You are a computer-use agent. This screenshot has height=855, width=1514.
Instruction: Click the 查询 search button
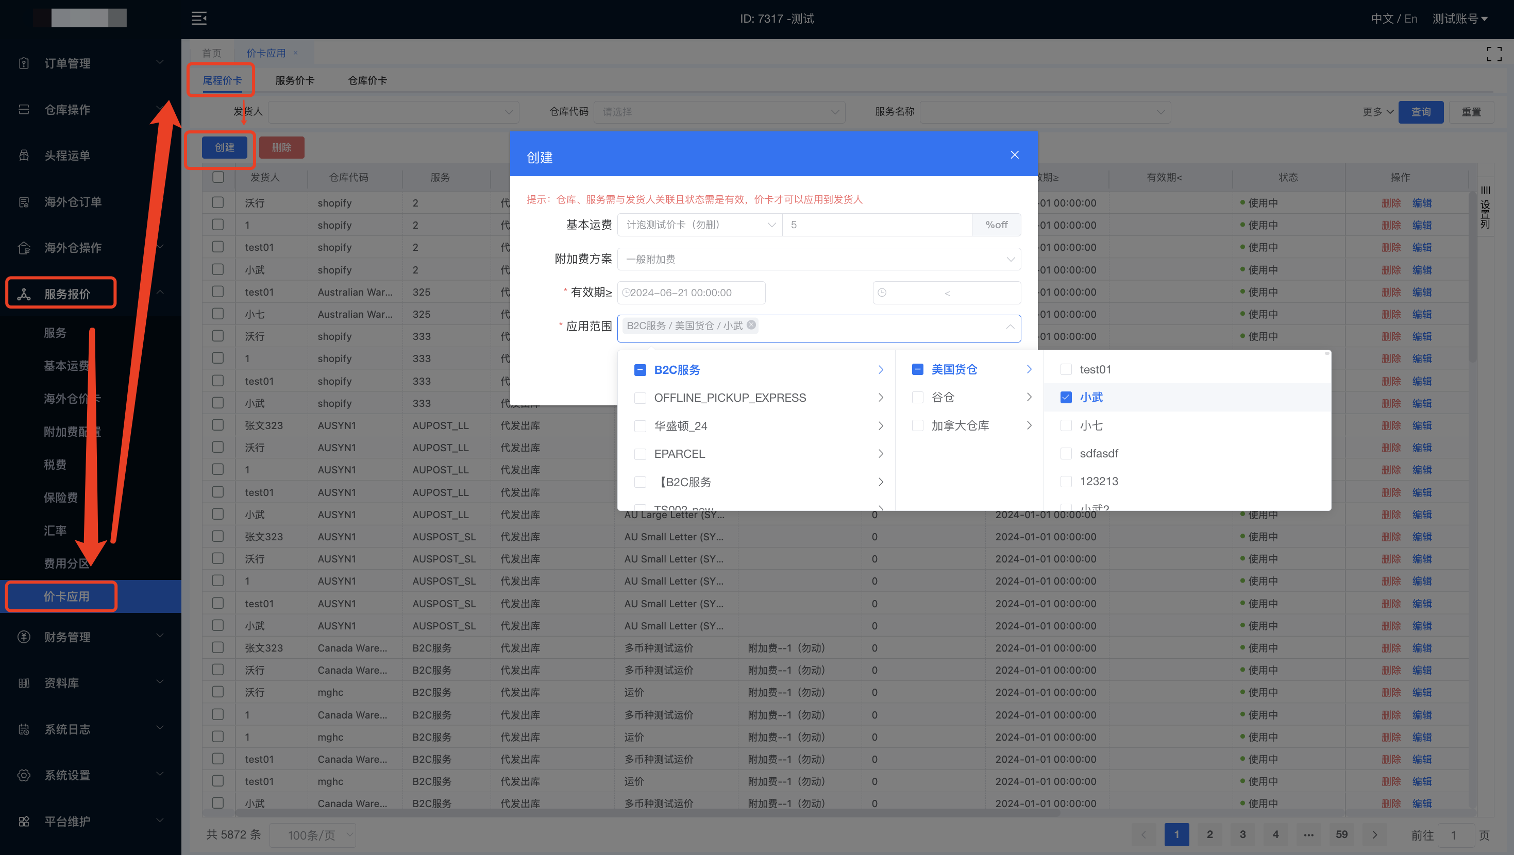click(1421, 112)
